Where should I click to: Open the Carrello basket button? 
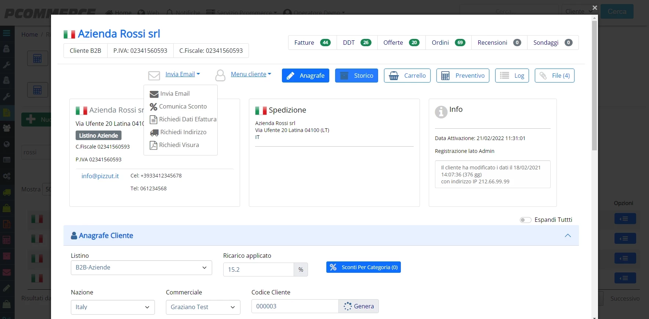pyautogui.click(x=407, y=76)
